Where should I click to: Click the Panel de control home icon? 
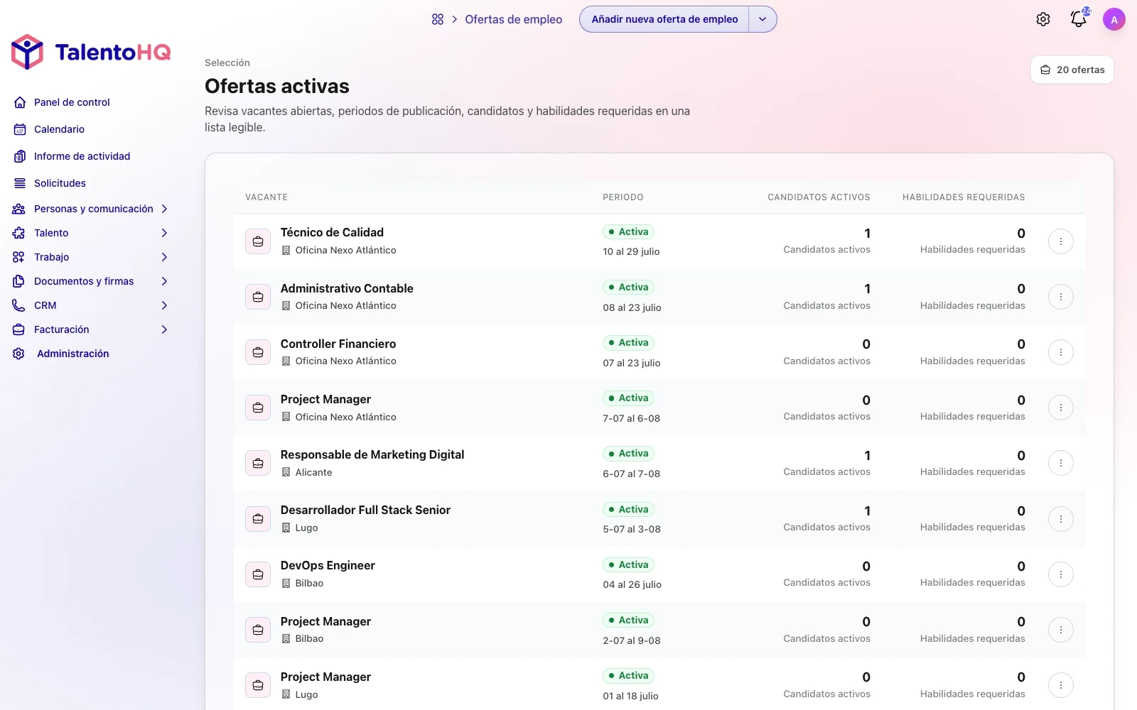20,102
